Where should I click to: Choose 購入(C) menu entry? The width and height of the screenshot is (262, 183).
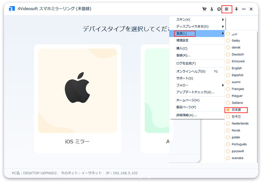[197, 48]
